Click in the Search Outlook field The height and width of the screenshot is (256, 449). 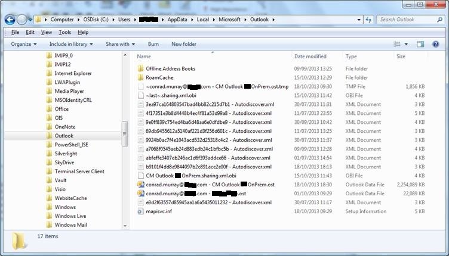tap(406, 20)
